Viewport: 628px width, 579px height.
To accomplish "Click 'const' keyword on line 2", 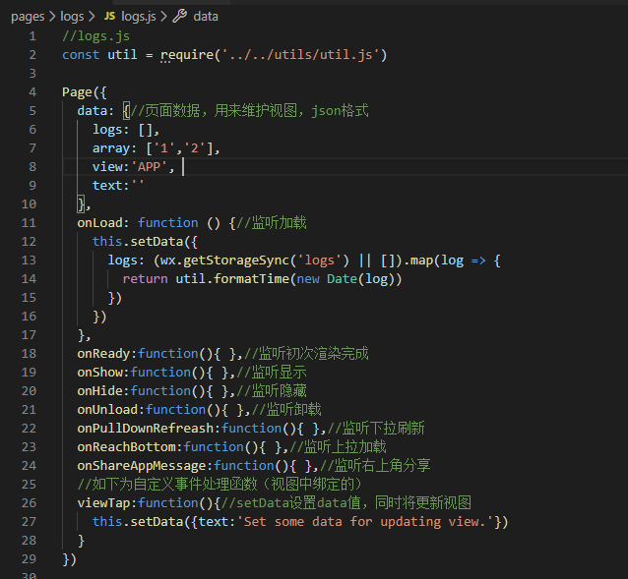I will coord(81,55).
